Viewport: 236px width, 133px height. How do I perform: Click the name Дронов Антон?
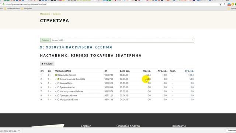67,87
